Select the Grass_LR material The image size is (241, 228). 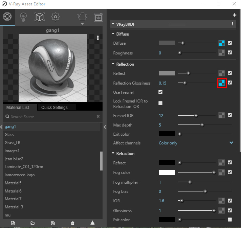pyautogui.click(x=51, y=143)
